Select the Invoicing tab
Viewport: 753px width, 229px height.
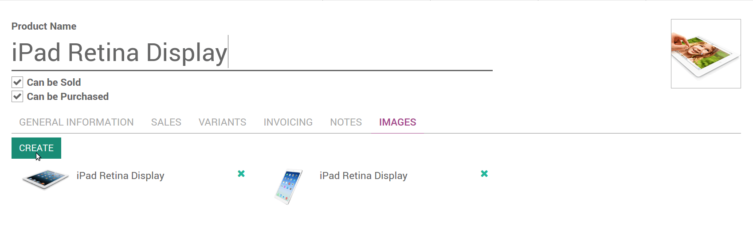(288, 122)
